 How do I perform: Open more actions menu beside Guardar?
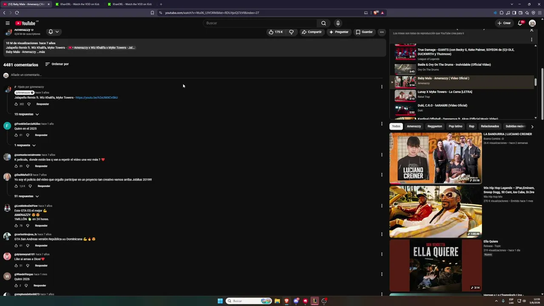point(382,32)
